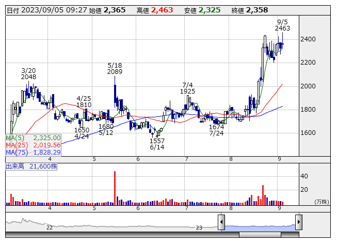Viewport: 337px width, 243px height.
Task: Click the year marker 23 in overview
Action: tap(199, 227)
